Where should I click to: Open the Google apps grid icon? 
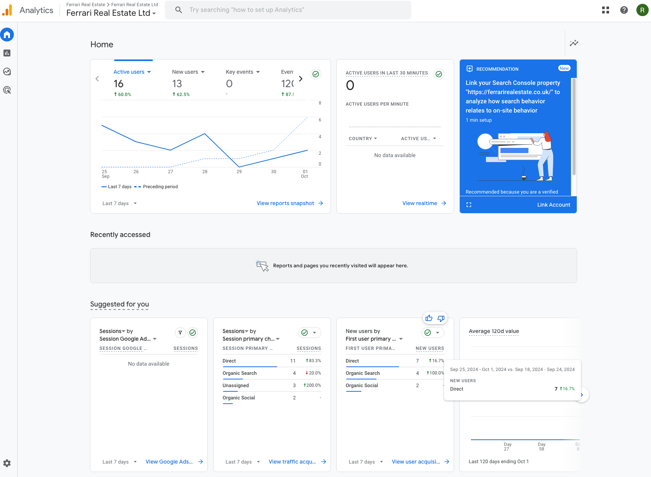point(606,10)
